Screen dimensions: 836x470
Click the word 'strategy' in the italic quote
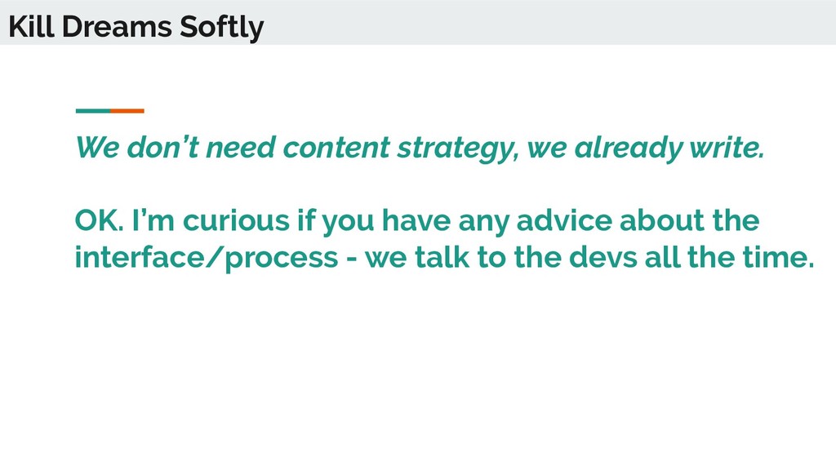pyautogui.click(x=457, y=148)
